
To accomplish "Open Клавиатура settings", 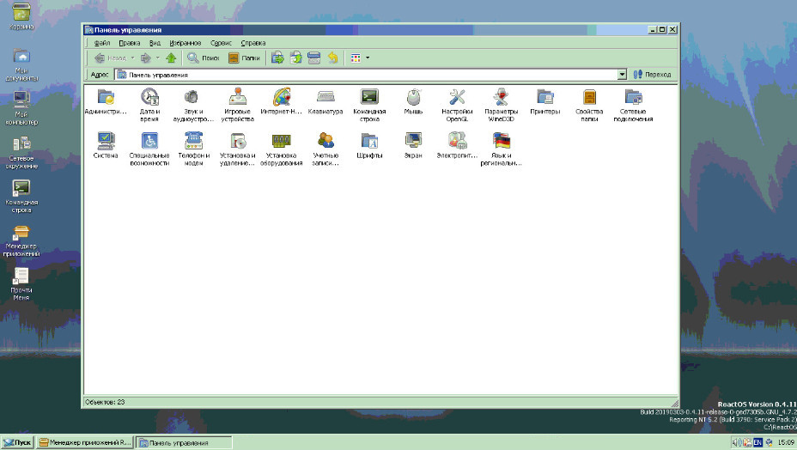I will (x=325, y=101).
